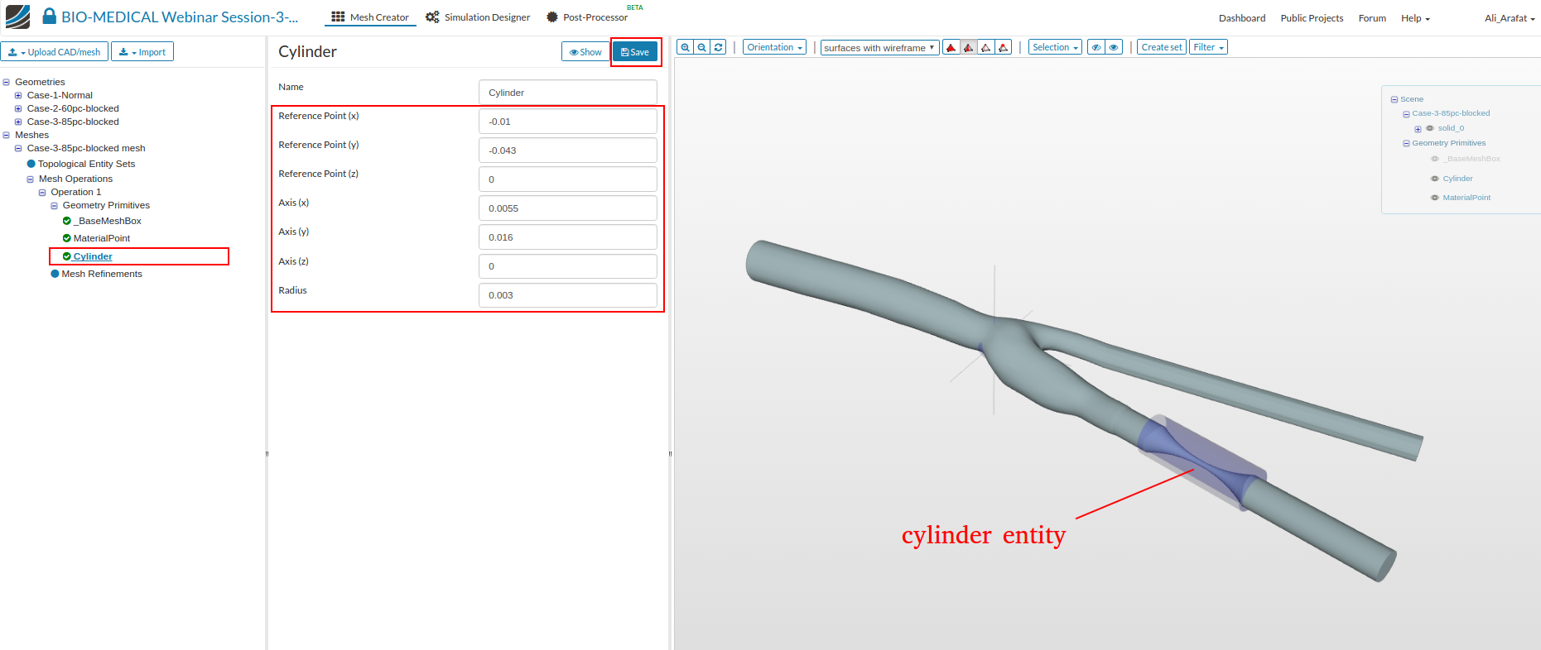Toggle Cylinder visibility in scene tree

[x=1435, y=179]
